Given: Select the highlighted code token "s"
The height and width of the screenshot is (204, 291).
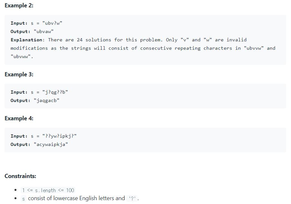Looking at the screenshot, I should pyautogui.click(x=23, y=198).
